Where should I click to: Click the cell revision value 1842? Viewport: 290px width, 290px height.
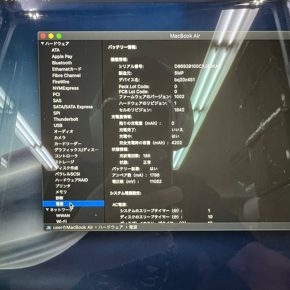coord(179,110)
